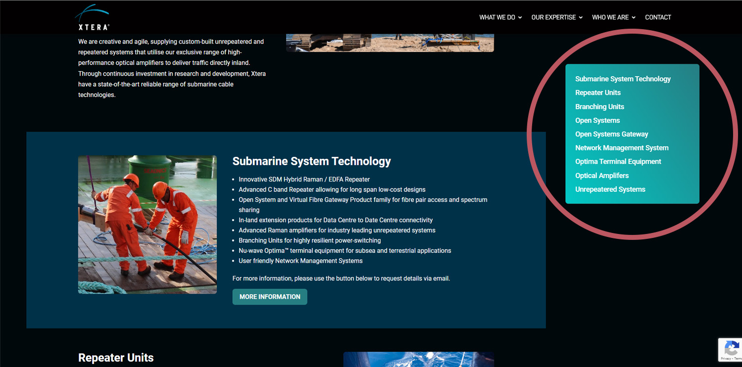Expand the WHAT WE DO menu
This screenshot has height=367, width=742.
[x=500, y=17]
